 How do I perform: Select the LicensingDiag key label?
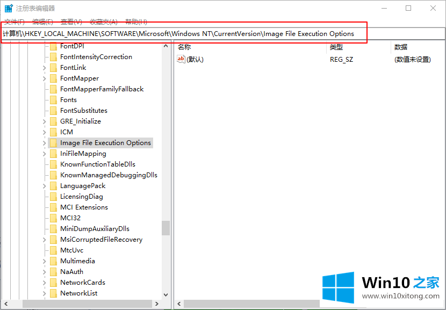click(82, 197)
